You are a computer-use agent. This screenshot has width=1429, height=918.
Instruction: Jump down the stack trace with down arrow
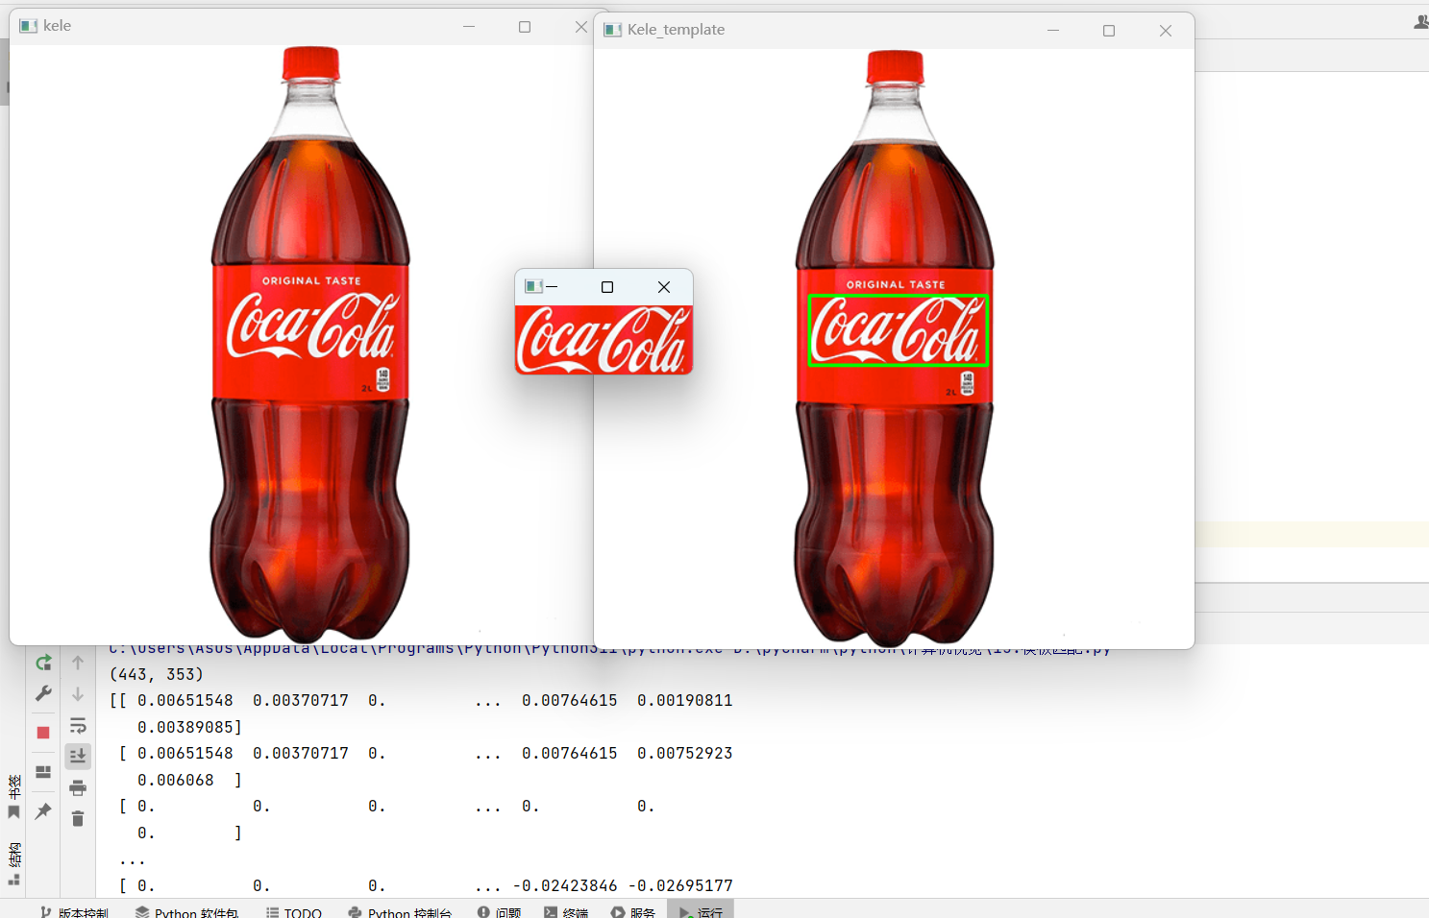point(78,693)
